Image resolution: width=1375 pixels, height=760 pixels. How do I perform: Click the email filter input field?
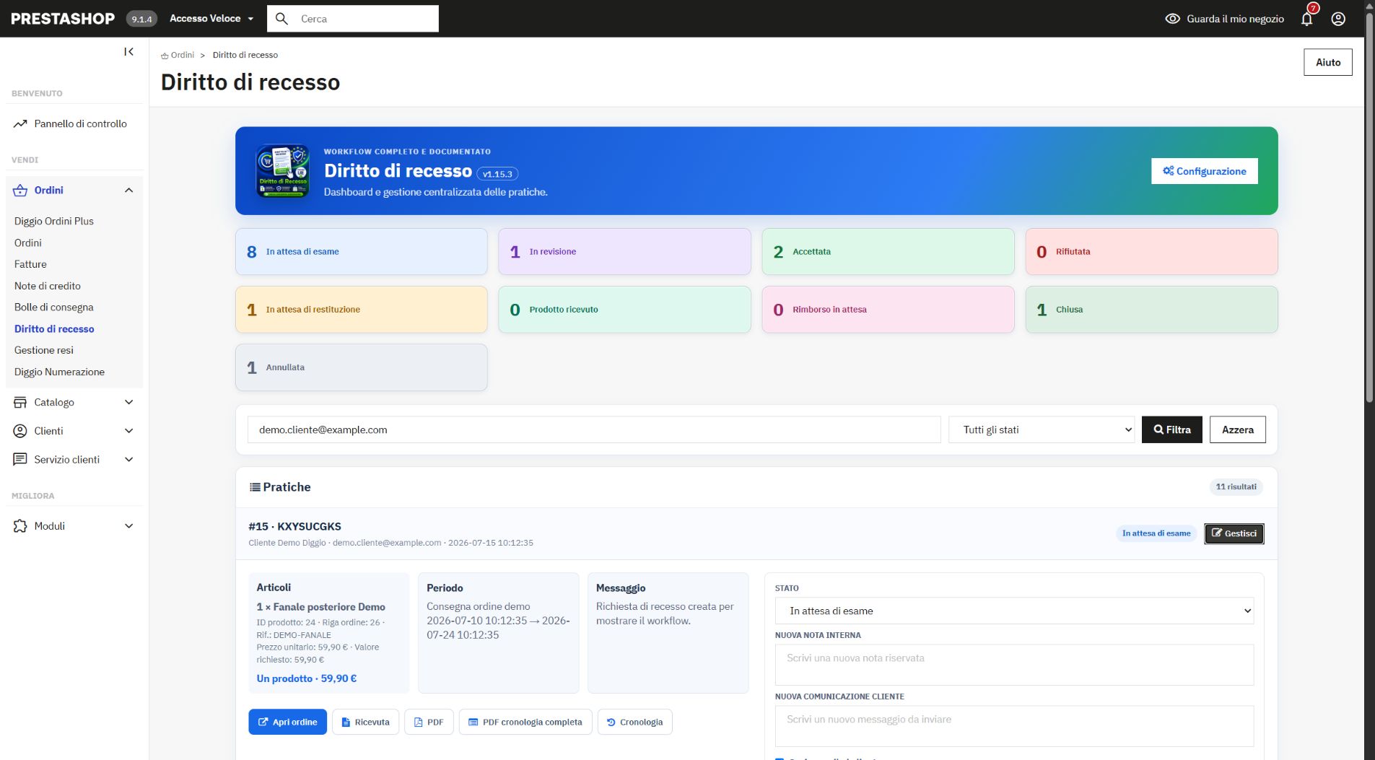pyautogui.click(x=593, y=429)
